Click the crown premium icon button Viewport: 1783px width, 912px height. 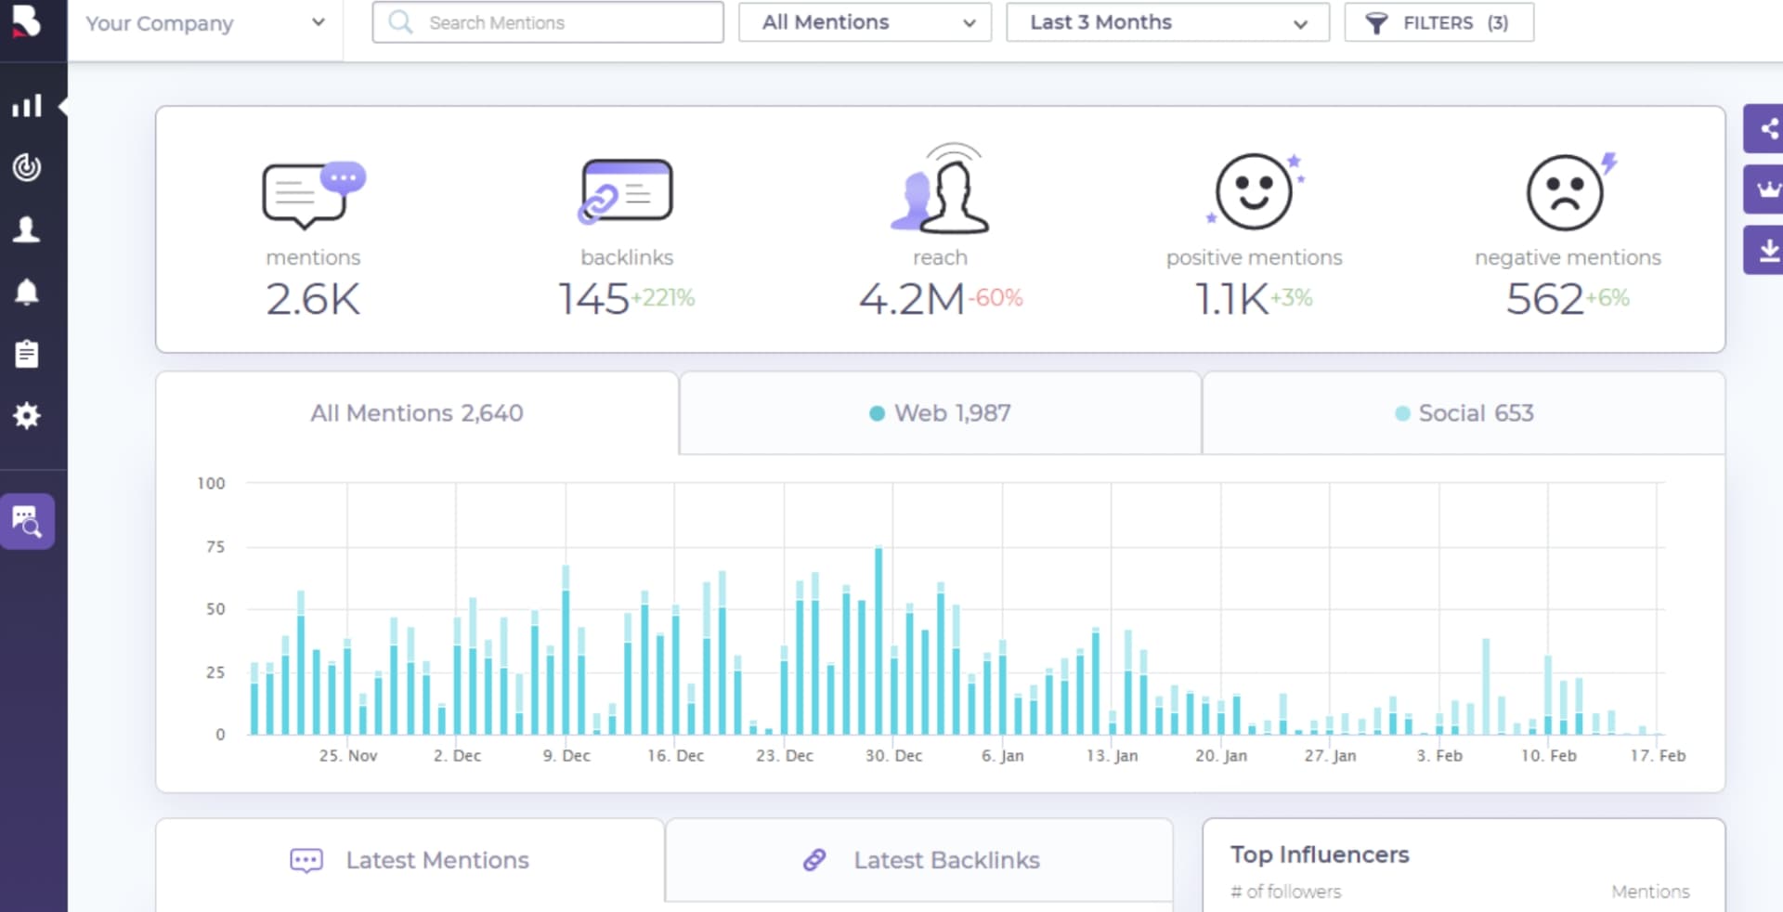coord(1764,189)
